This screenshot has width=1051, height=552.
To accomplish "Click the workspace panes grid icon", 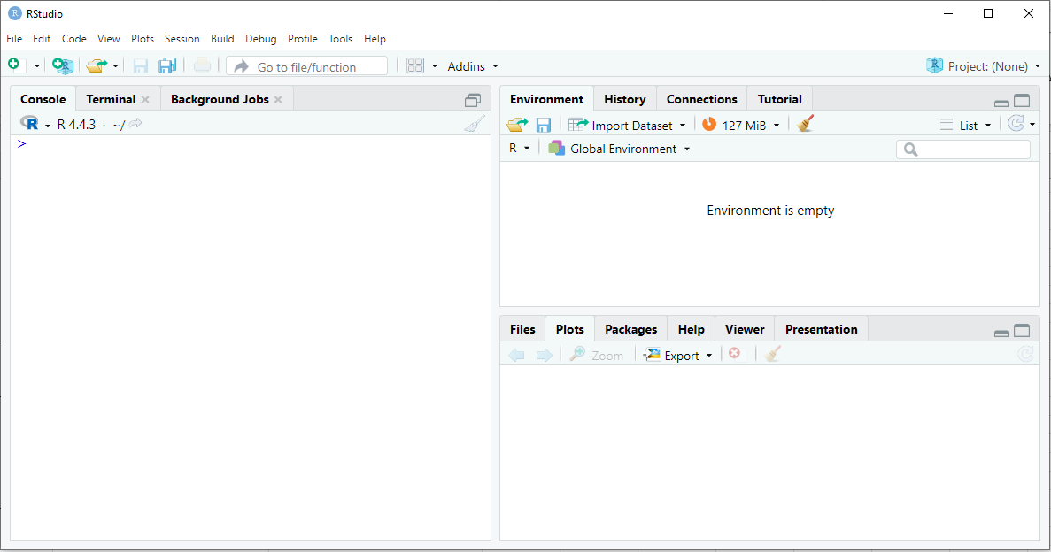I will (415, 65).
